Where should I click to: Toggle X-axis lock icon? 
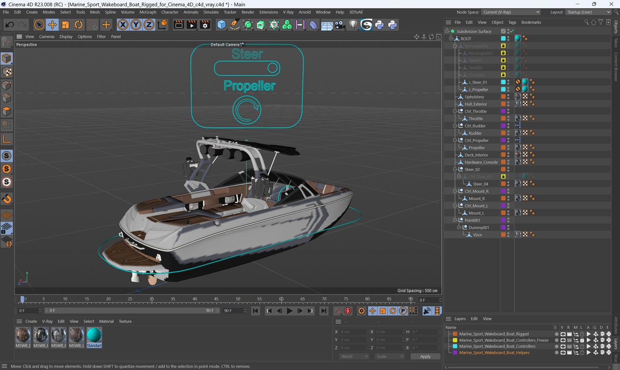pyautogui.click(x=123, y=25)
